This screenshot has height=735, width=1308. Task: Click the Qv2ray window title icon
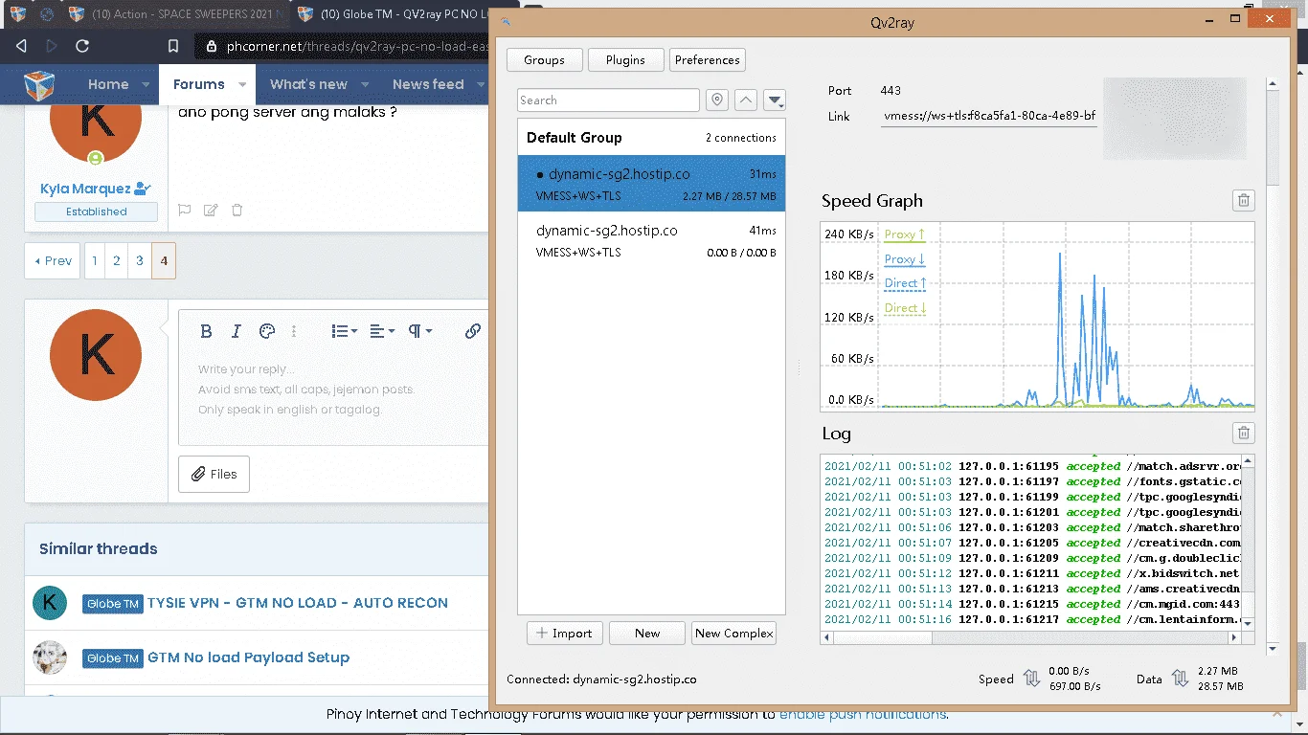(x=507, y=23)
